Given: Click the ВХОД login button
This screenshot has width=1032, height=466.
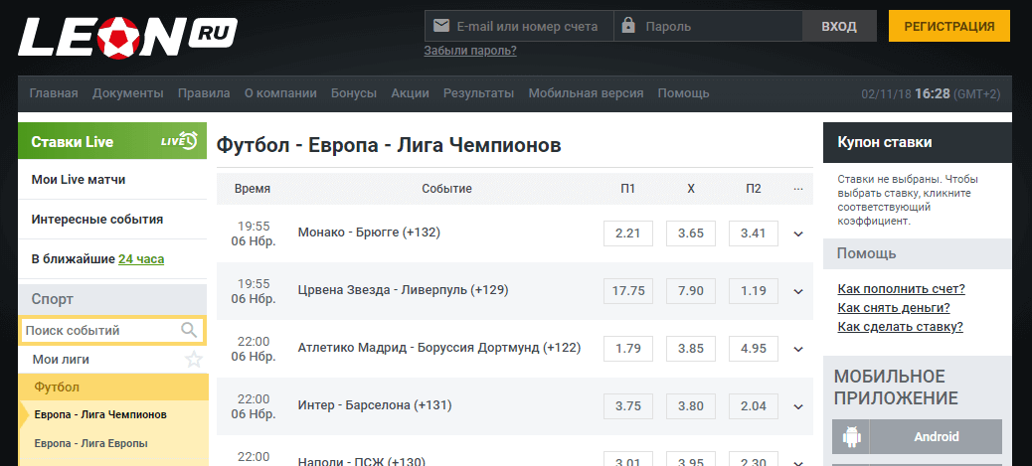Looking at the screenshot, I should (x=839, y=26).
